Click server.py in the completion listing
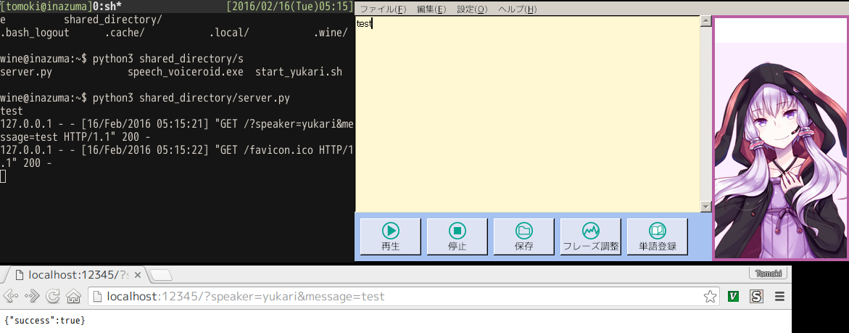 point(26,72)
